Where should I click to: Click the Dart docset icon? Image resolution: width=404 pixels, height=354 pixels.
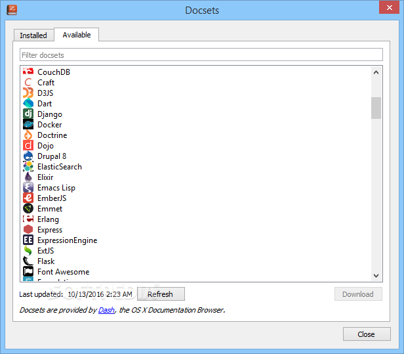[x=28, y=104]
